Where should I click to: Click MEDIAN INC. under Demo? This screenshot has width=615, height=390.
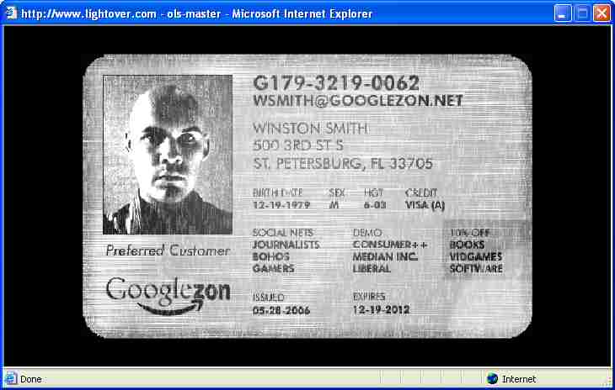[x=385, y=257]
